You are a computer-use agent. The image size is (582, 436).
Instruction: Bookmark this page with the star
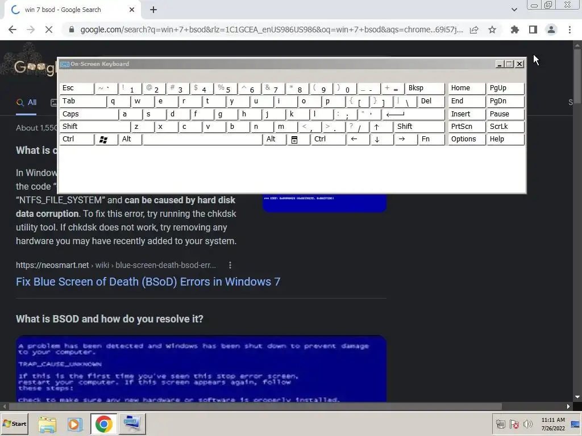tap(492, 30)
